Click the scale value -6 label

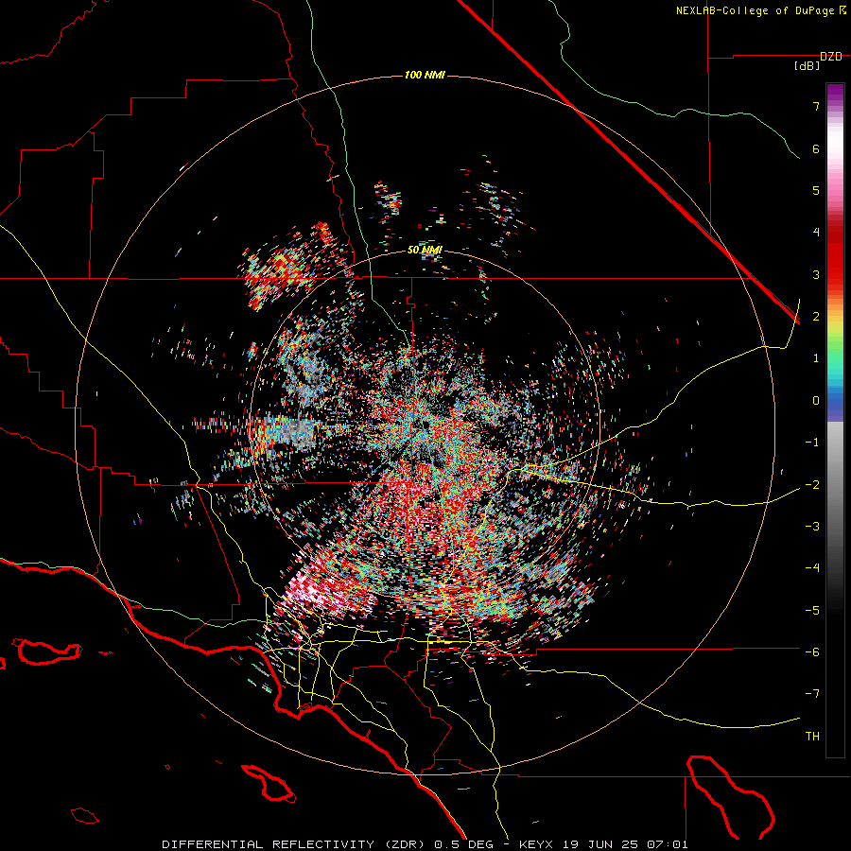click(812, 652)
